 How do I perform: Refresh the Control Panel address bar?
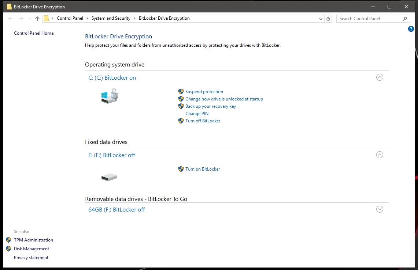(328, 19)
